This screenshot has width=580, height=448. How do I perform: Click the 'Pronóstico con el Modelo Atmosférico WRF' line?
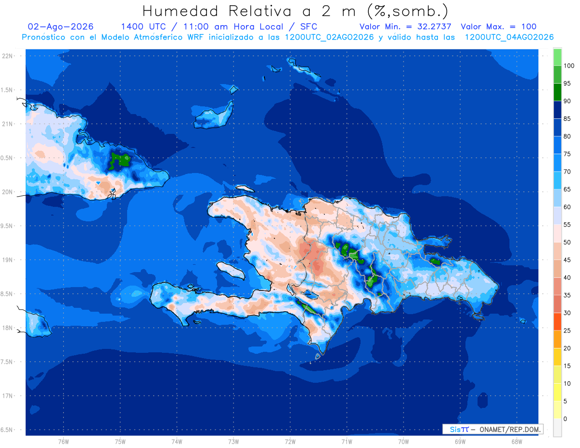[288, 37]
